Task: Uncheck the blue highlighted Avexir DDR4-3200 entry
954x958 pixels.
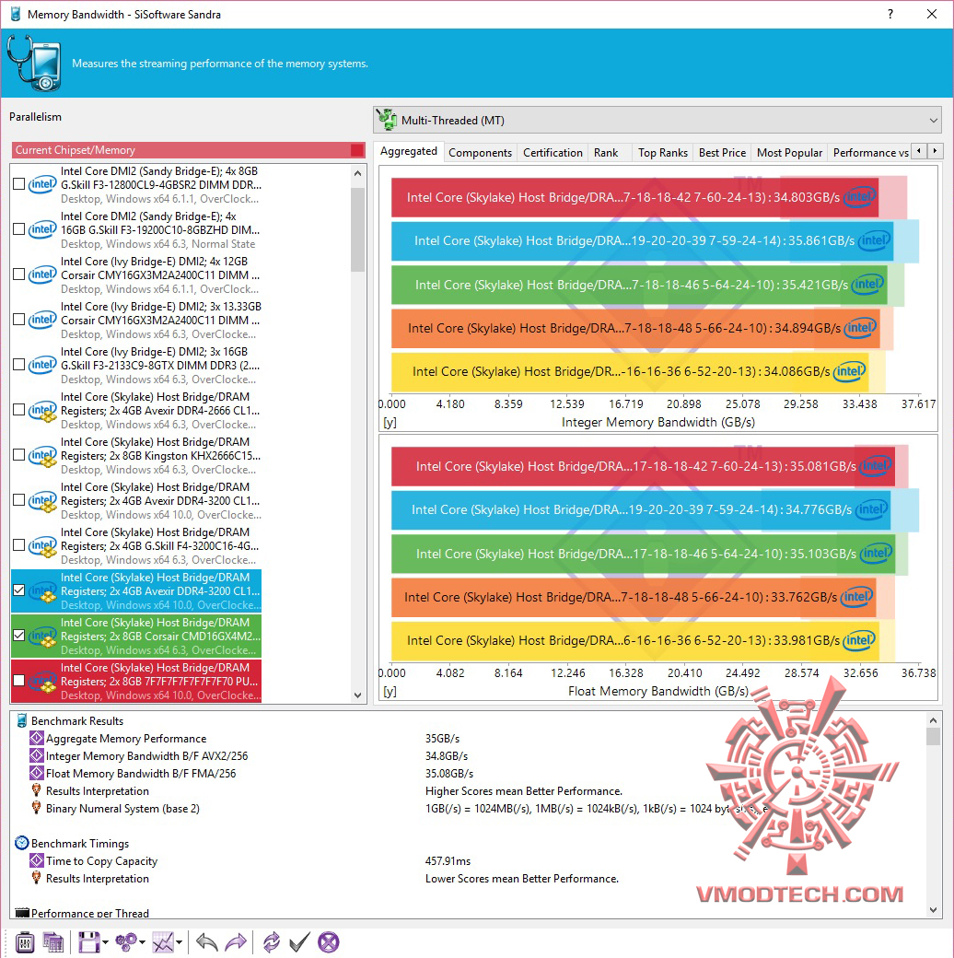Action: click(19, 590)
